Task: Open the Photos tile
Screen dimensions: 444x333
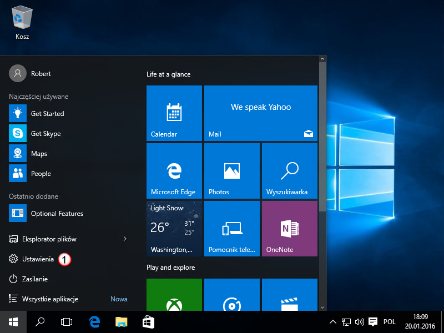Action: tap(232, 171)
